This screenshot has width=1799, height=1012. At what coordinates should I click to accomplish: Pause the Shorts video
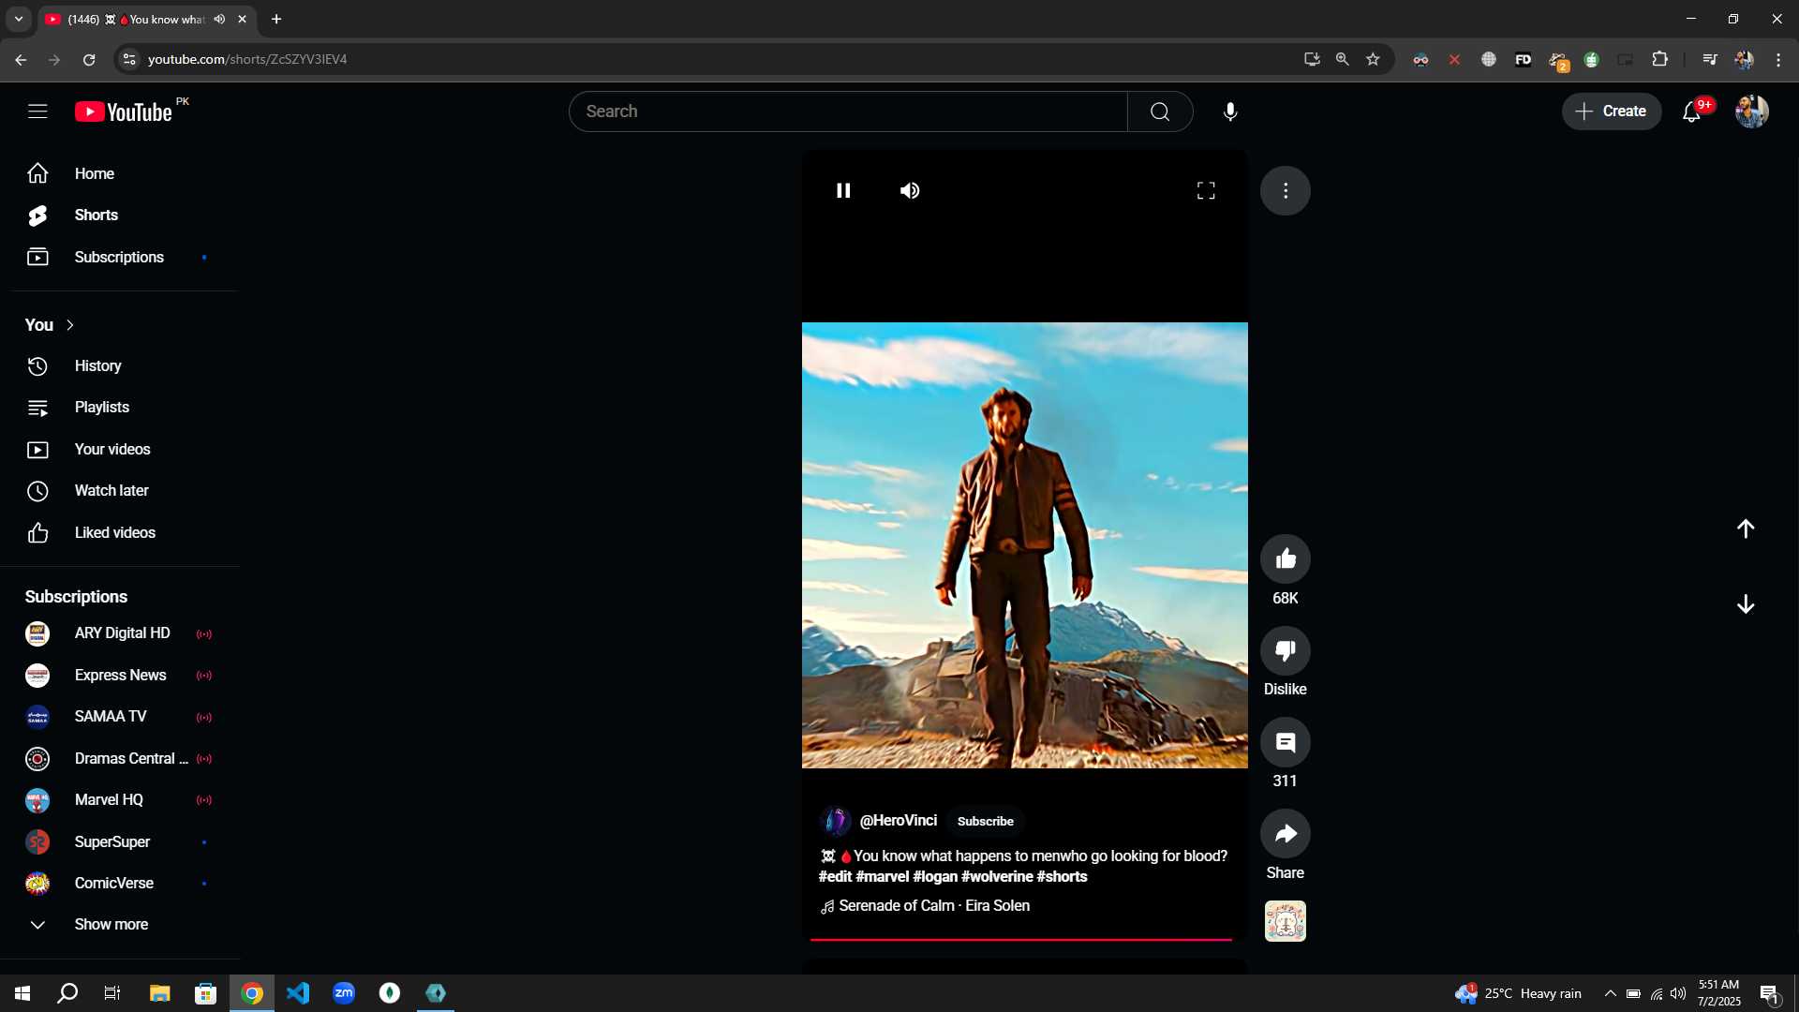pyautogui.click(x=843, y=190)
